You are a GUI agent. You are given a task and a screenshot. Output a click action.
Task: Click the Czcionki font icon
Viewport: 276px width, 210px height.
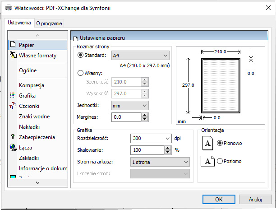click(x=13, y=105)
